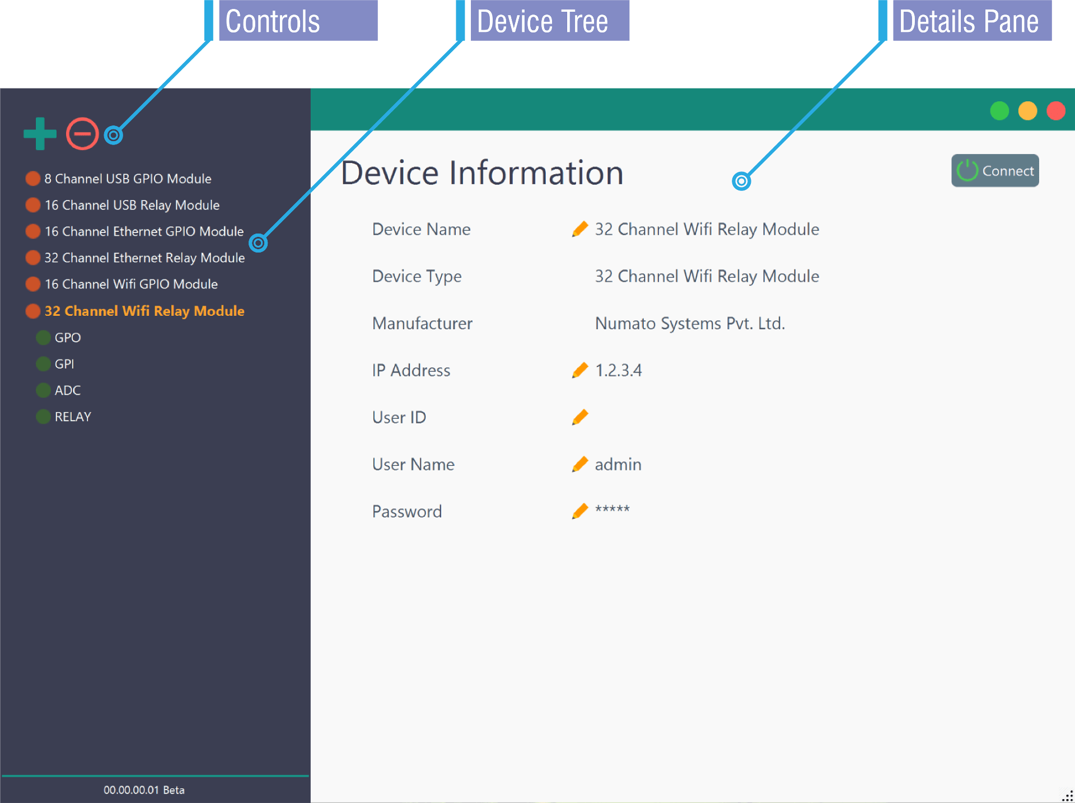Image resolution: width=1075 pixels, height=803 pixels.
Task: Click orange status dot of 8 Channel USB GPIO
Action: tap(33, 179)
